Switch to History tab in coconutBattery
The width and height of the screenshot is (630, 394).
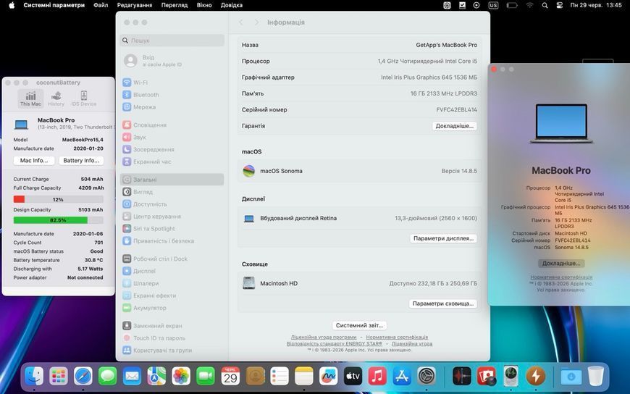(56, 98)
